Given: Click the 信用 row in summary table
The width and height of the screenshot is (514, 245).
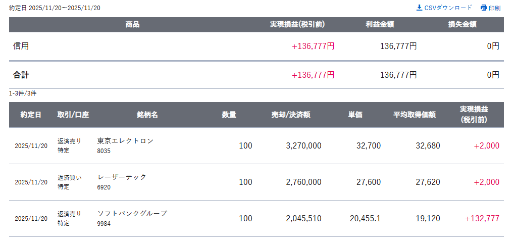Looking at the screenshot, I should [21, 46].
